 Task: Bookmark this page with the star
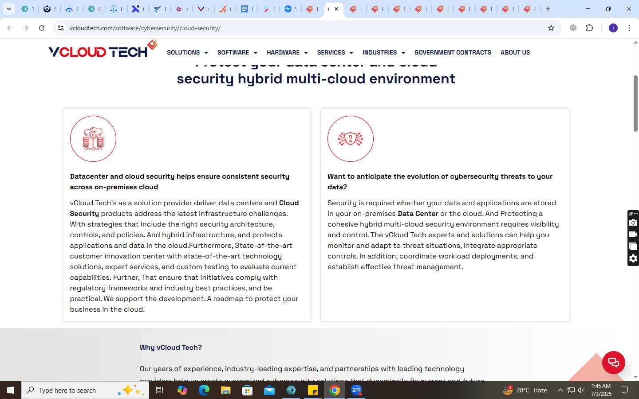point(551,28)
